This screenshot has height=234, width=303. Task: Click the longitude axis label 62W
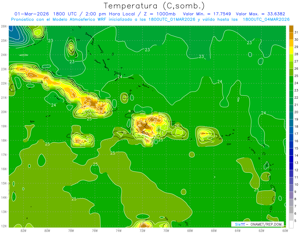[261, 231]
